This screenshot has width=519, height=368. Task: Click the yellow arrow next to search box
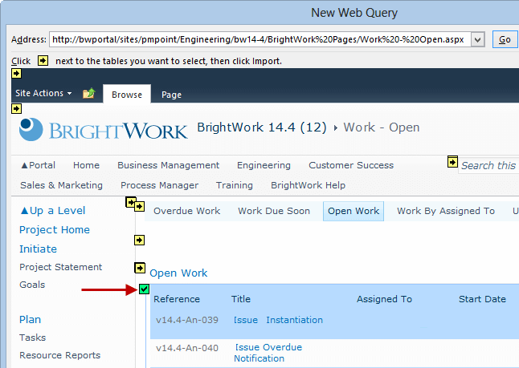[452, 162]
